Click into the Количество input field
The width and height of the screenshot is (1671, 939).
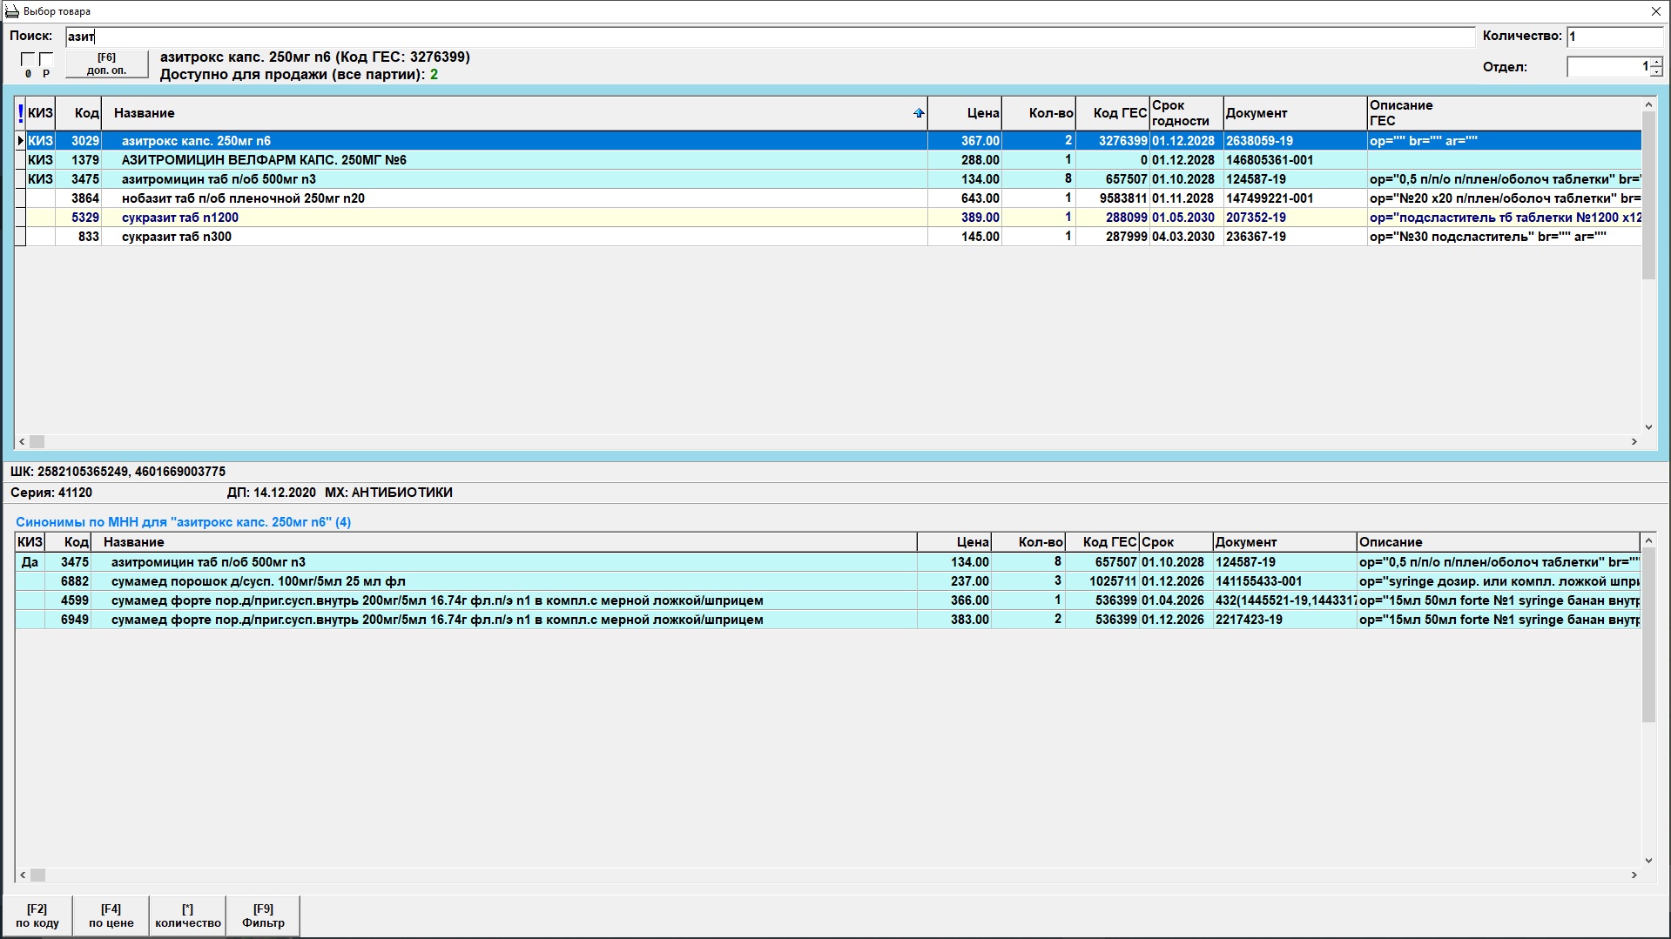[1614, 37]
